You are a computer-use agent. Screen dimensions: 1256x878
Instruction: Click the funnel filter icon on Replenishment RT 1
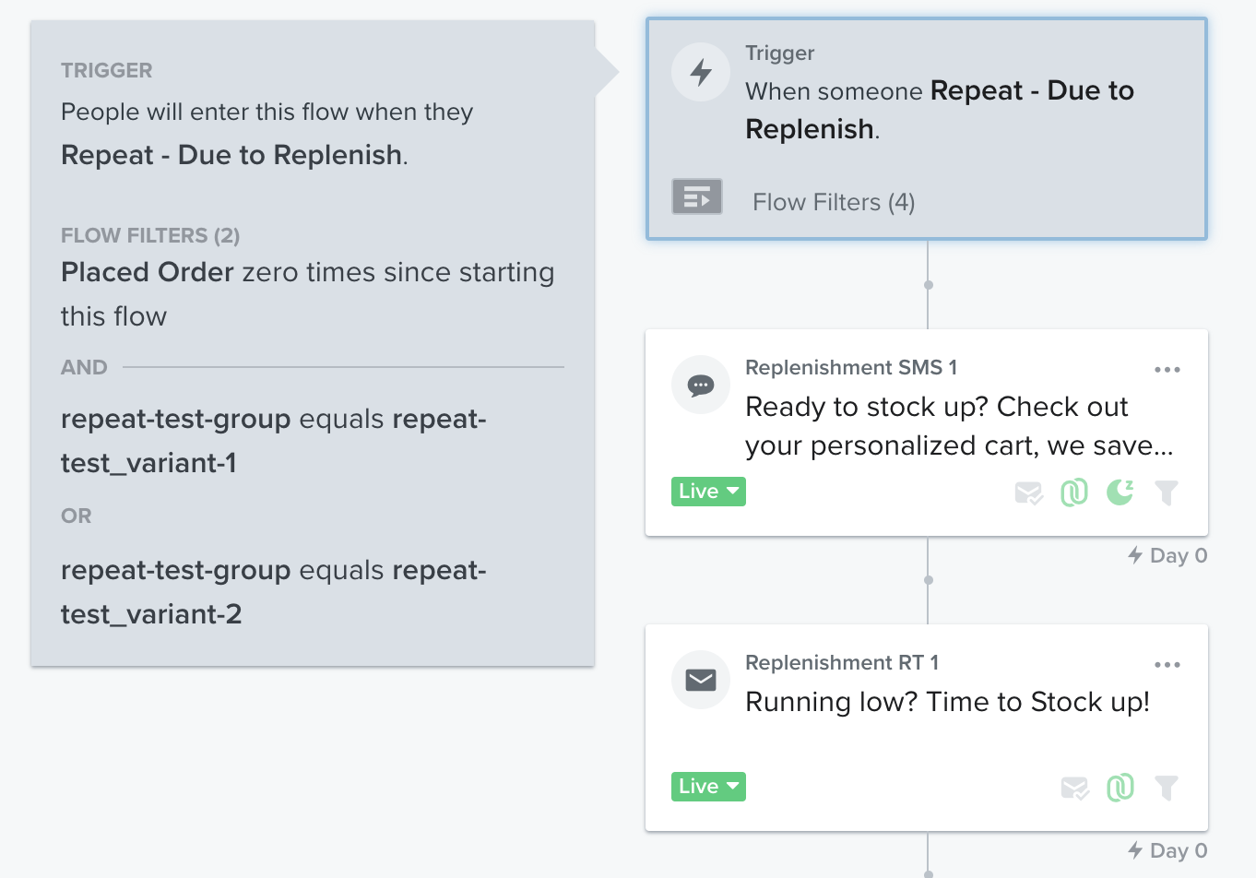pos(1167,789)
